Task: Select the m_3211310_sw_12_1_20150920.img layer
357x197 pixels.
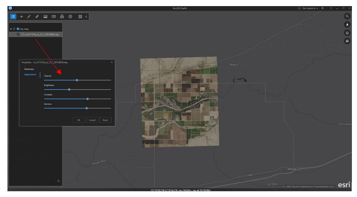Action: point(41,35)
